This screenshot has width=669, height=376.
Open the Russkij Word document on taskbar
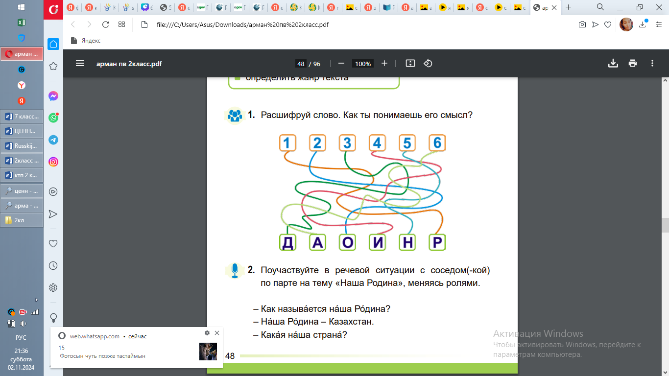(x=22, y=146)
